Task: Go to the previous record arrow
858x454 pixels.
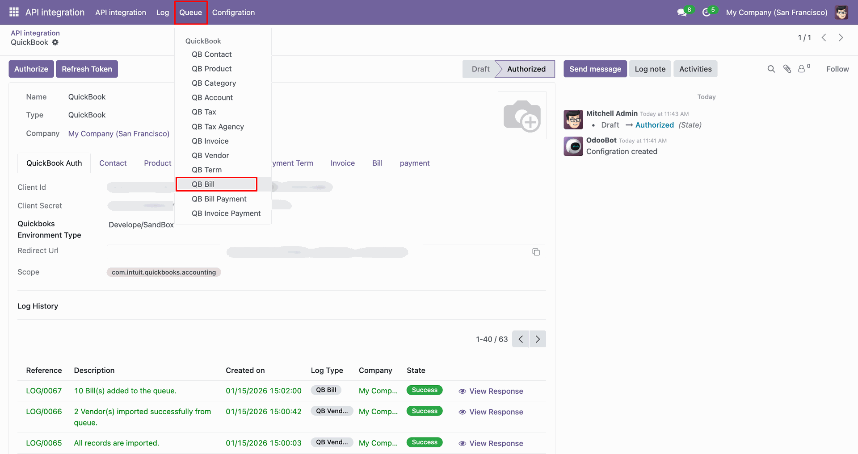Action: click(x=824, y=37)
